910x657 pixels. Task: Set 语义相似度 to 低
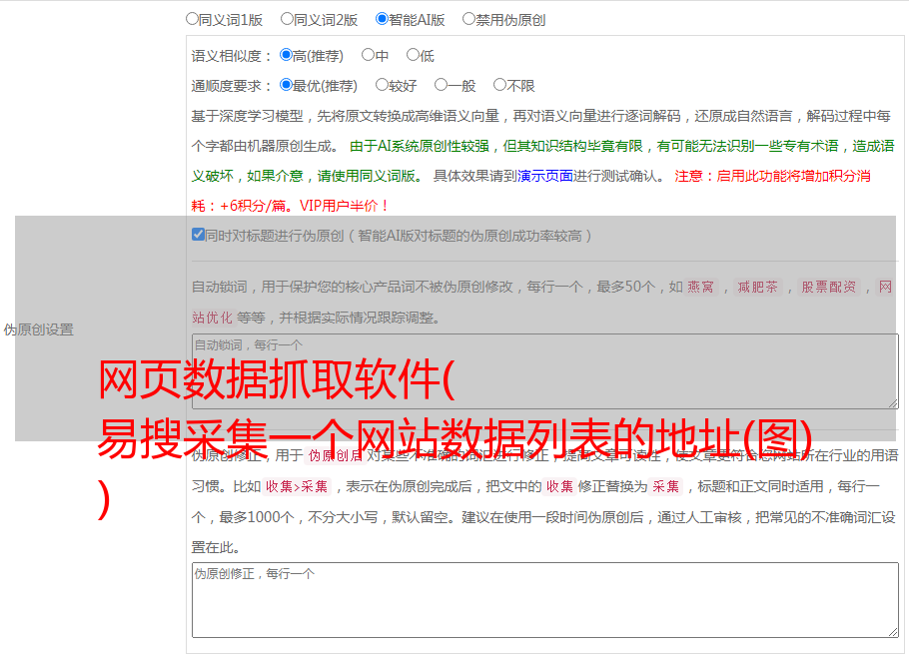coord(413,55)
